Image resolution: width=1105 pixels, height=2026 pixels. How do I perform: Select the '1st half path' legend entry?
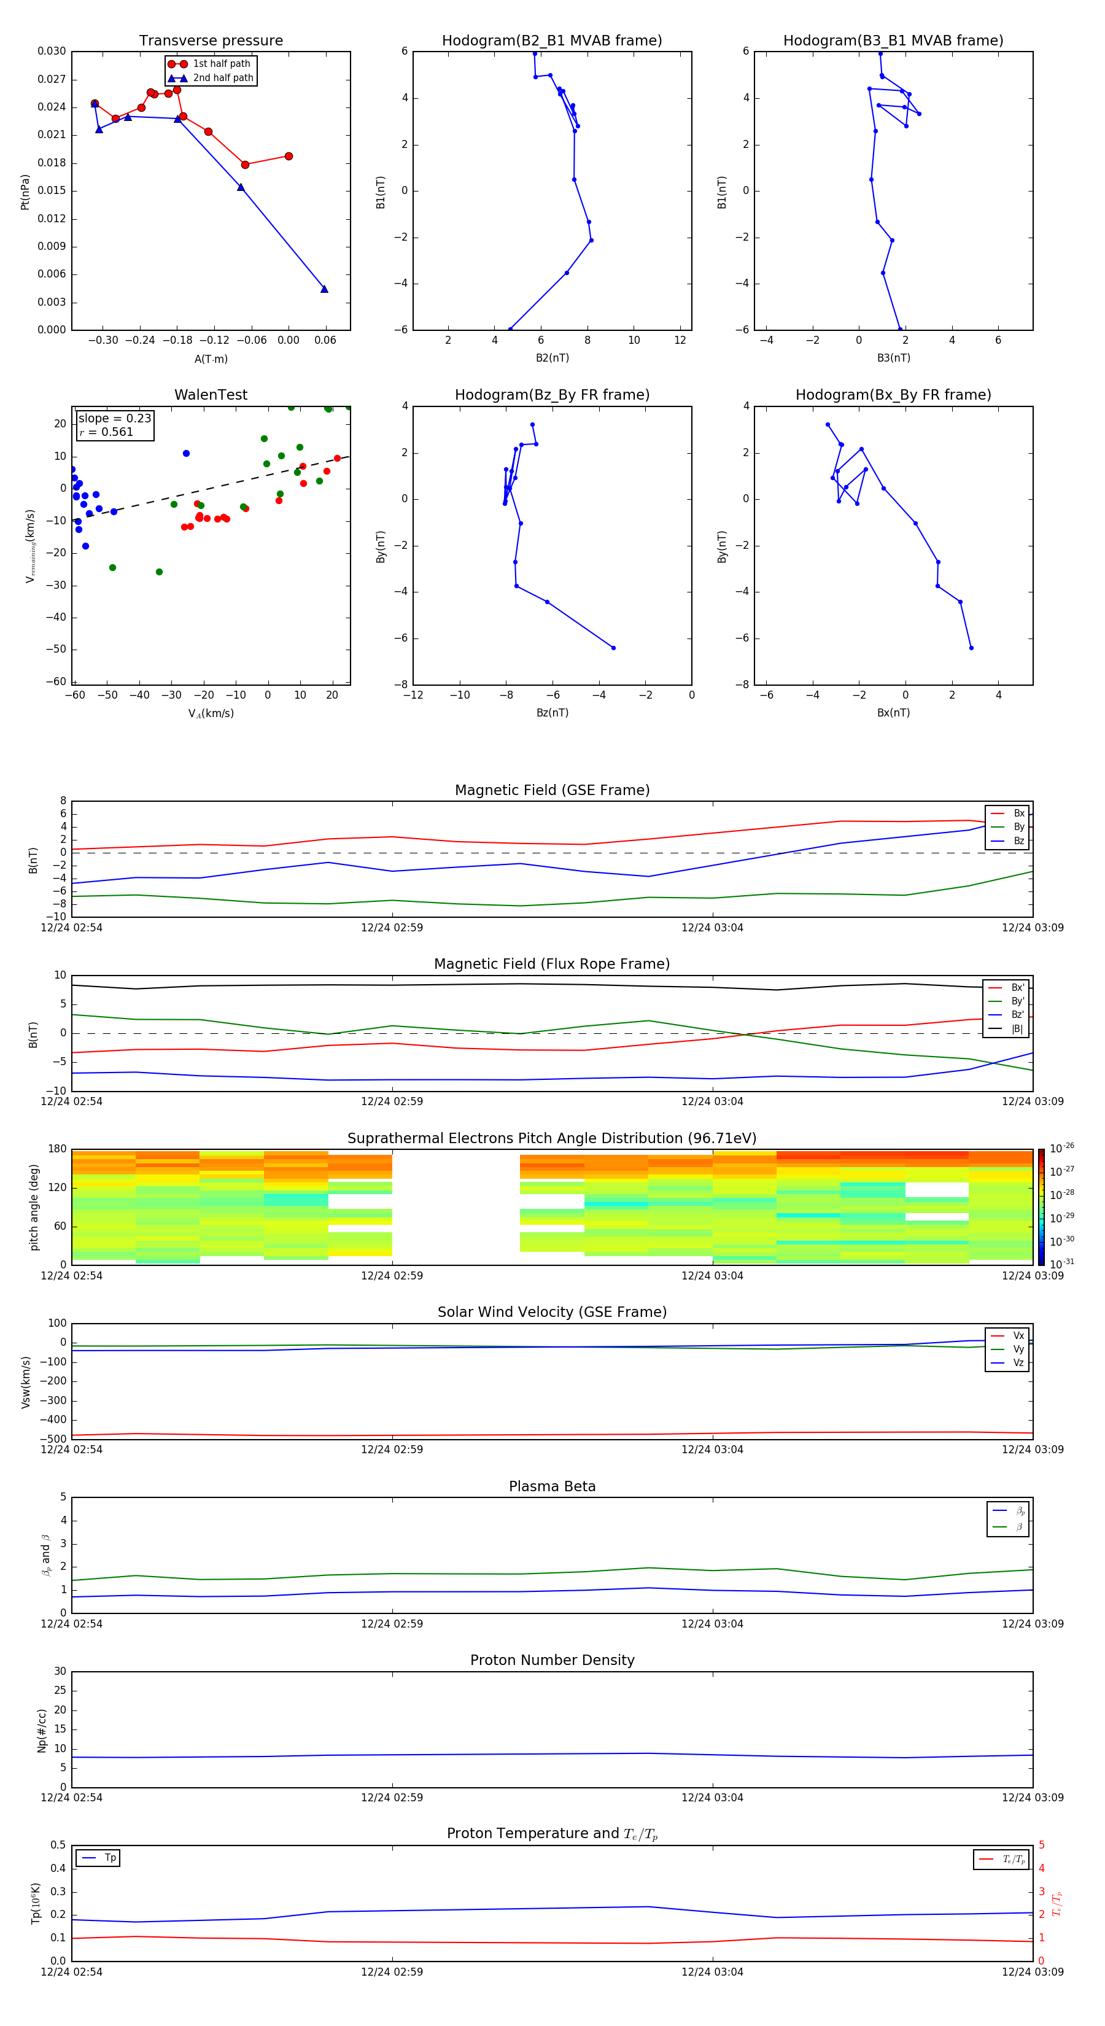(210, 64)
